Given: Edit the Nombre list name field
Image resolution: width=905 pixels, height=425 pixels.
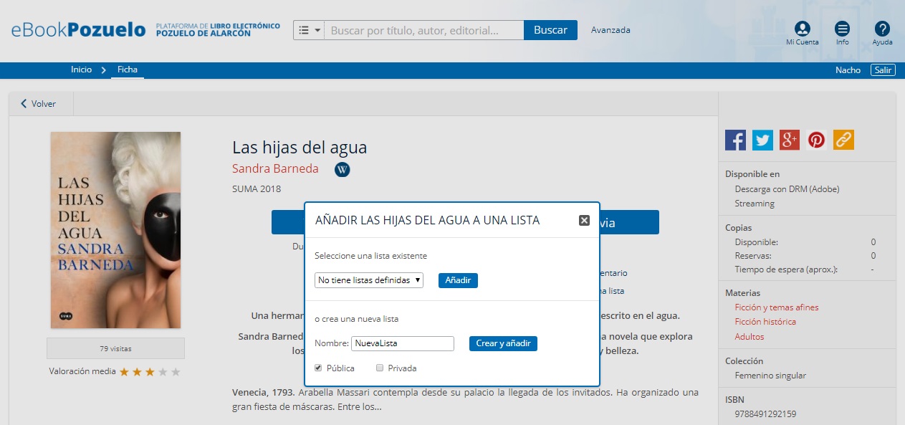Looking at the screenshot, I should point(403,343).
